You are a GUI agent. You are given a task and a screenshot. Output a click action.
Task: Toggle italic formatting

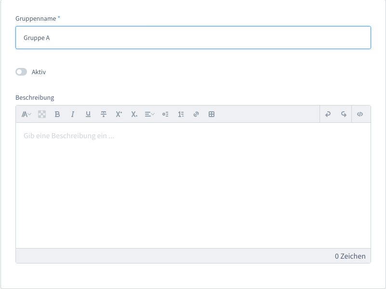pos(73,114)
